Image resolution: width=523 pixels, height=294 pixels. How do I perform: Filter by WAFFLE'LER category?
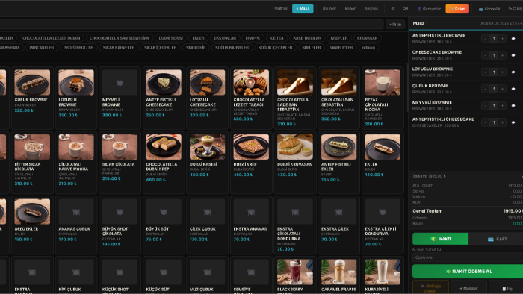click(x=341, y=48)
